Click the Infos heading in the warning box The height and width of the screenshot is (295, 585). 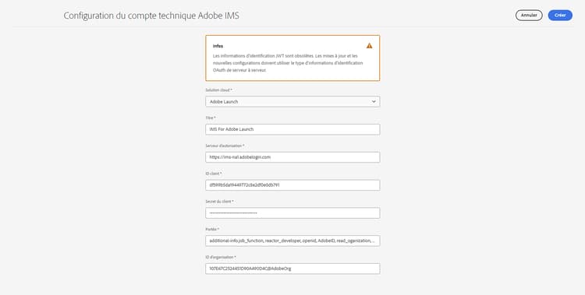(218, 46)
